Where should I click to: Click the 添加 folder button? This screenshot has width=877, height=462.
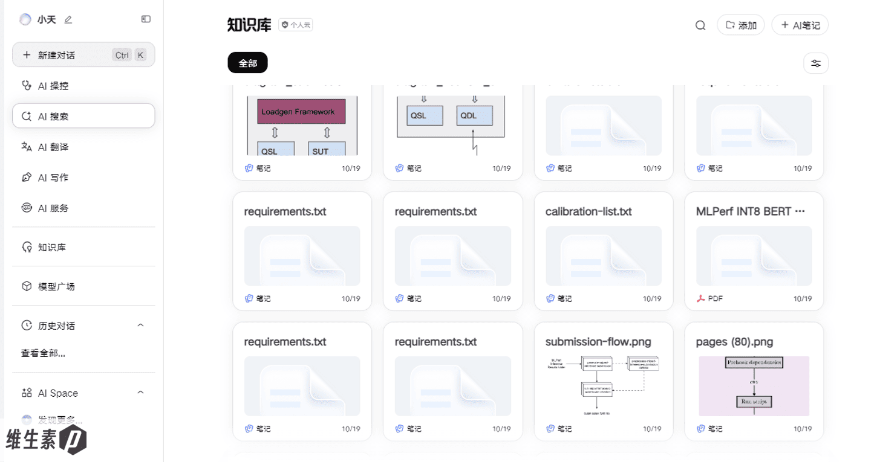point(741,25)
